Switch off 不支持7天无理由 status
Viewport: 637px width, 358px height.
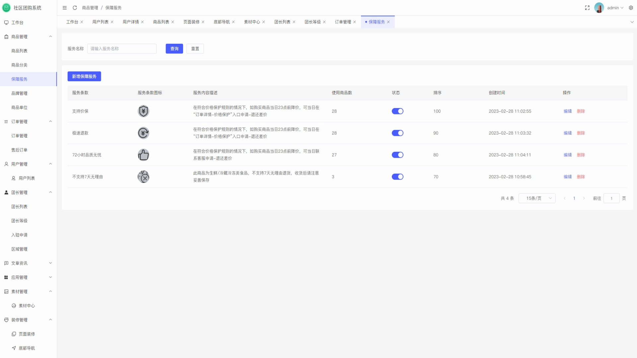click(x=397, y=177)
